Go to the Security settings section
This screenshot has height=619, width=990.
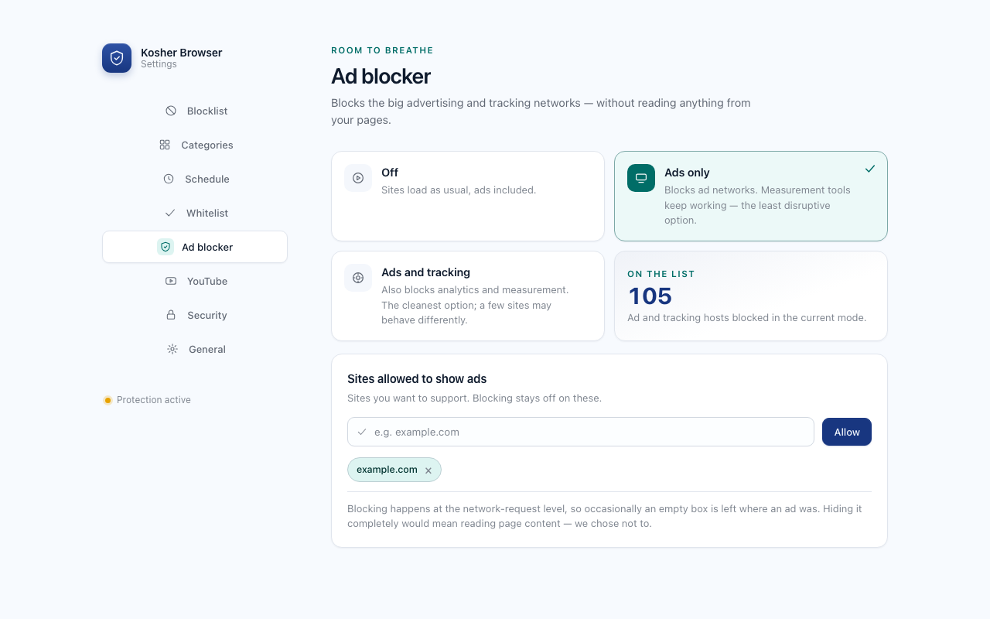(195, 315)
